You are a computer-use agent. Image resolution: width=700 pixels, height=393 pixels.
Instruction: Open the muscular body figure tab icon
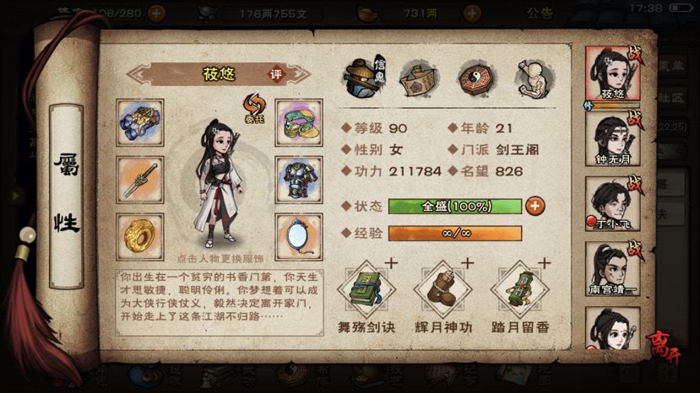pyautogui.click(x=534, y=79)
